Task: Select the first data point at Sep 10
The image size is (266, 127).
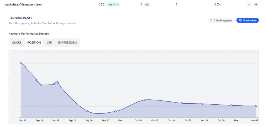Action: [21, 63]
